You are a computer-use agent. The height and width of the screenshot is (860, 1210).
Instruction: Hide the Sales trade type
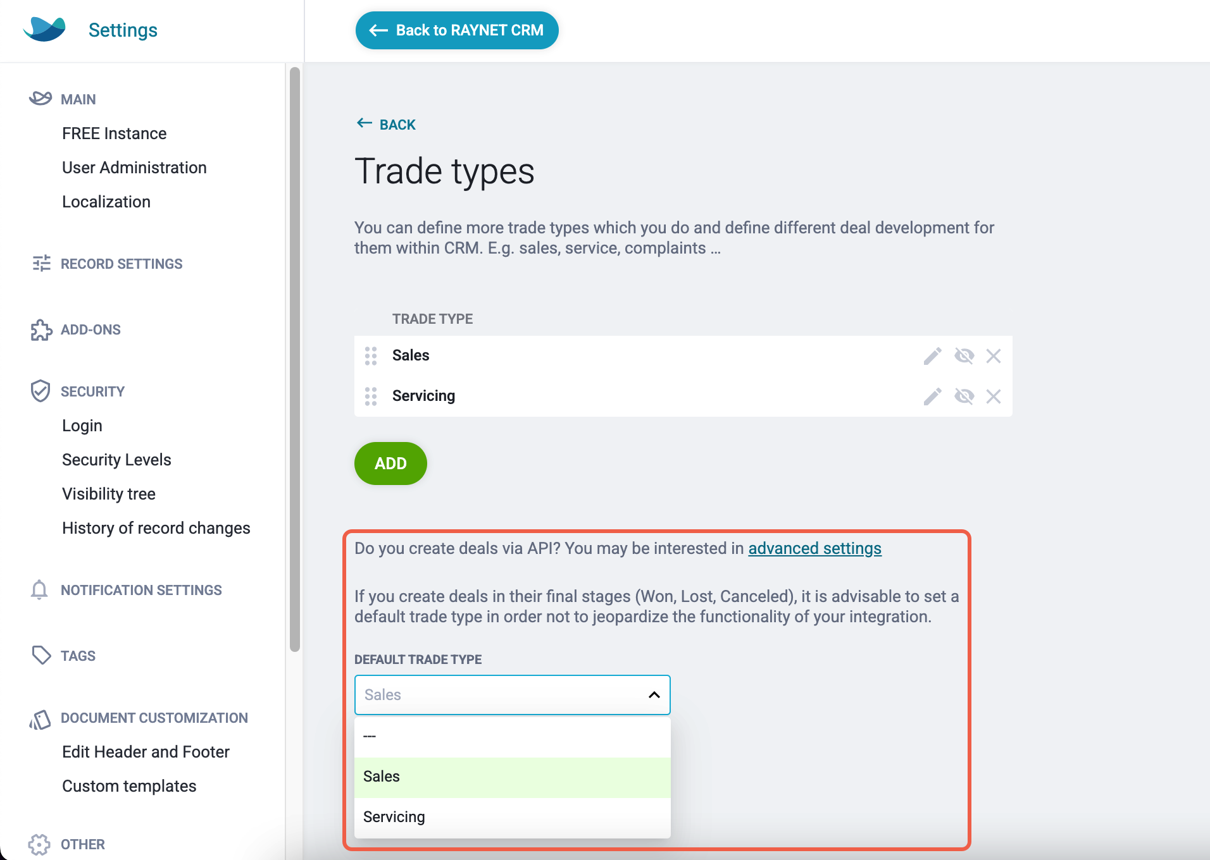(964, 356)
